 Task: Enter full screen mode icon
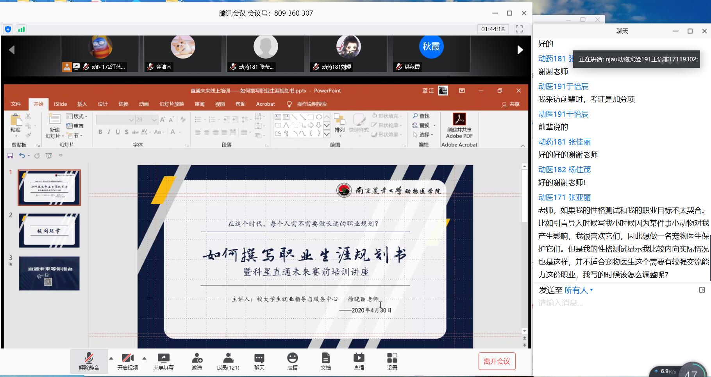519,29
